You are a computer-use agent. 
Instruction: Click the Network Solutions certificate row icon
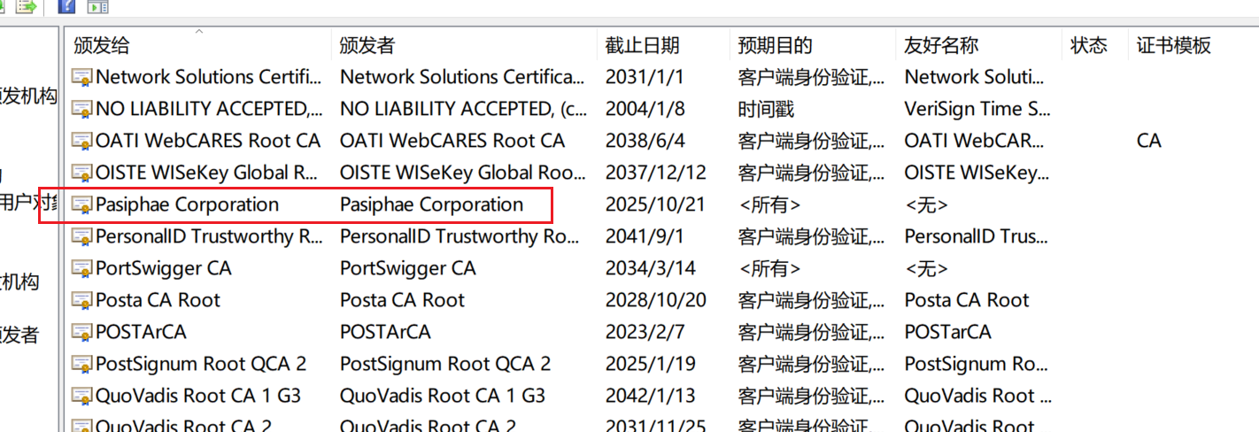click(82, 78)
